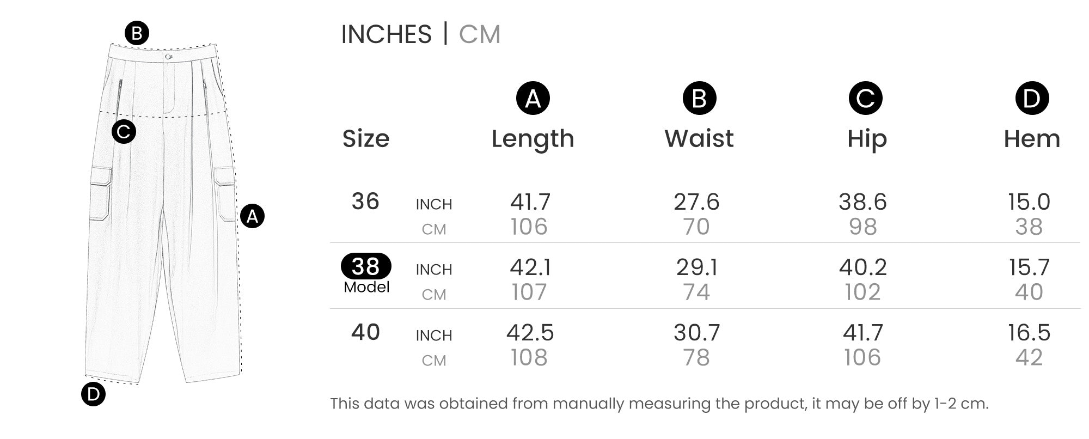This screenshot has width=1089, height=439.
Task: Select size 36 in the size column
Action: click(x=365, y=202)
